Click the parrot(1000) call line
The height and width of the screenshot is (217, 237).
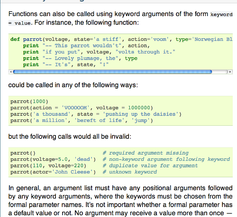pos(29,101)
